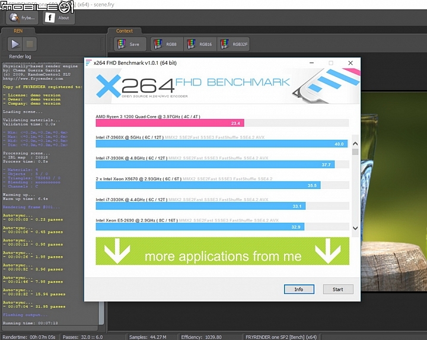Select RGB8 output format

pyautogui.click(x=167, y=44)
